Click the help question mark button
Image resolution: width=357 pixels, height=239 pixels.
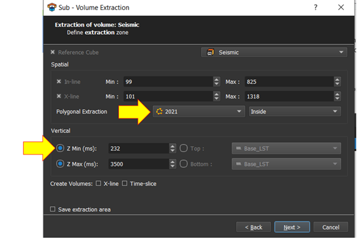315,8
